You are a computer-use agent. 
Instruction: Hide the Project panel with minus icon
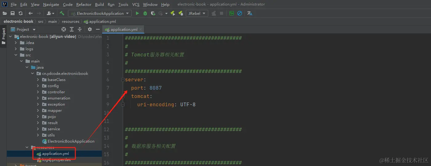(98, 29)
